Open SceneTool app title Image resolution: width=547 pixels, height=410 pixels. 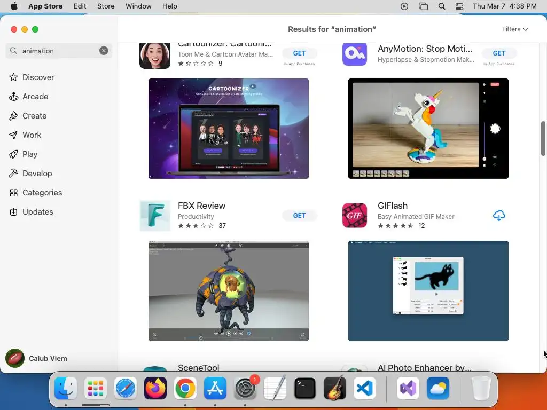coord(199,367)
